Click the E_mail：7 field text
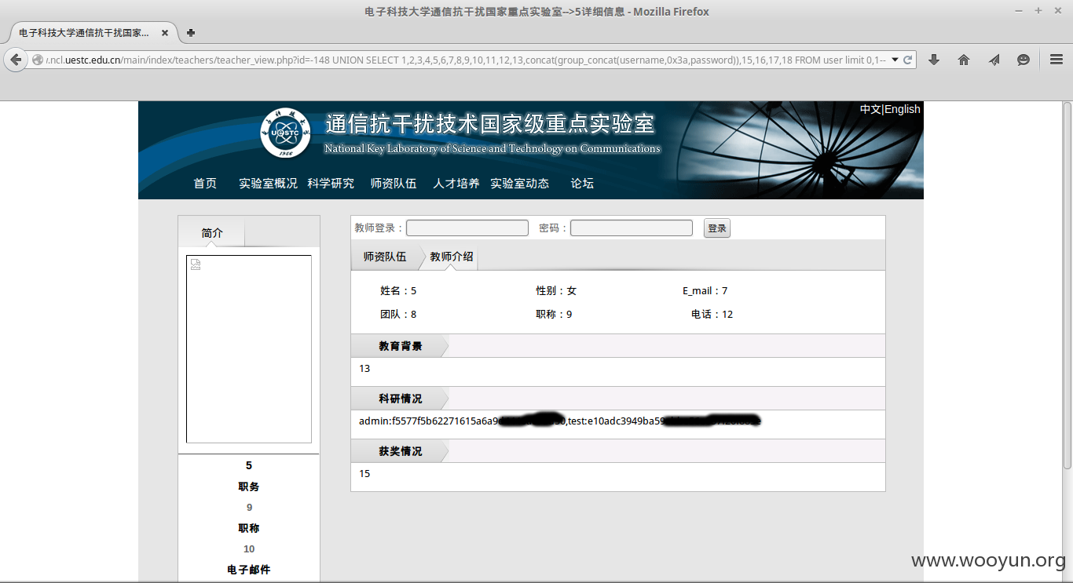This screenshot has width=1073, height=583. point(705,291)
